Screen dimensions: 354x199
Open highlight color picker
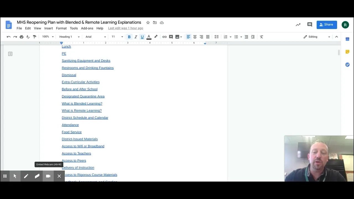156,37
